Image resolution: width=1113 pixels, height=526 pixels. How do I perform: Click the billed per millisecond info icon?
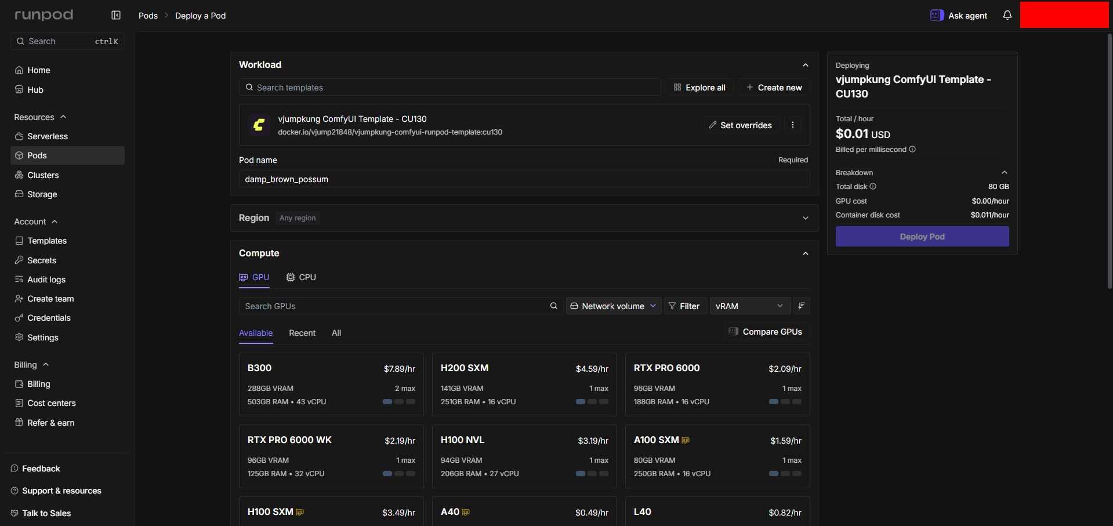click(x=912, y=149)
